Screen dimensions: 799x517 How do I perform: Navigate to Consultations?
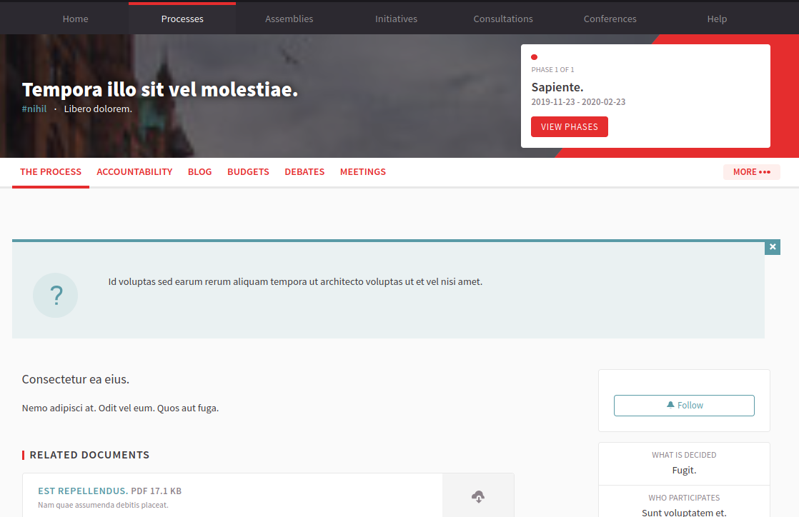503,19
